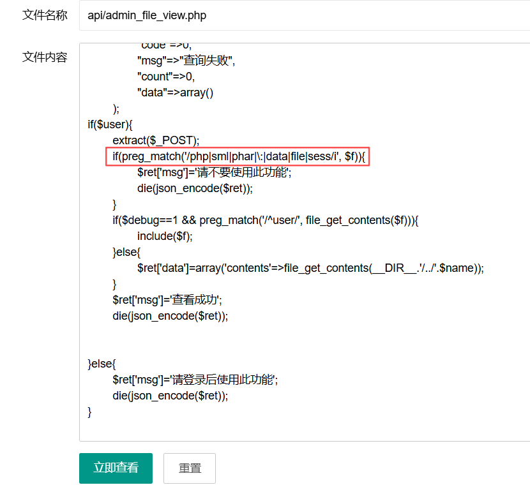Click the $ret['data'] file_get_contents line
The image size is (530, 492).
point(310,268)
